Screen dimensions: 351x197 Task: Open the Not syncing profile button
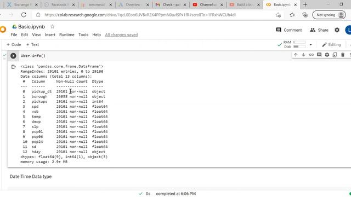coord(329,15)
